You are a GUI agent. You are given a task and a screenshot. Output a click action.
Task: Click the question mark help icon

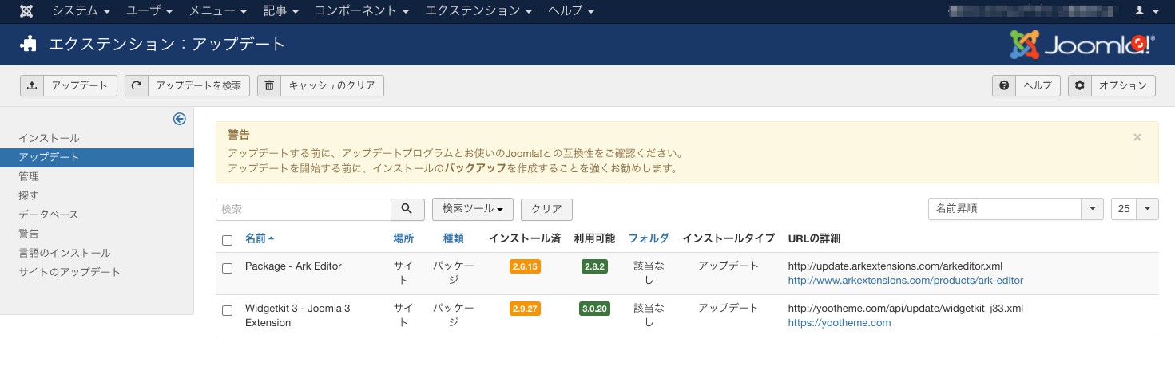point(1004,86)
